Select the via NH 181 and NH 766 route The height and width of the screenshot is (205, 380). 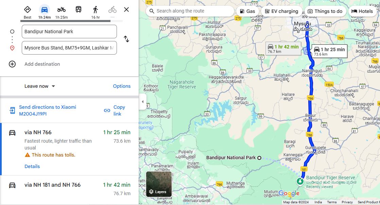(x=70, y=190)
